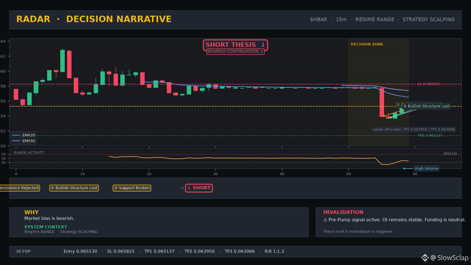Click the large red breakdown candle in Decision Zone

[x=382, y=102]
